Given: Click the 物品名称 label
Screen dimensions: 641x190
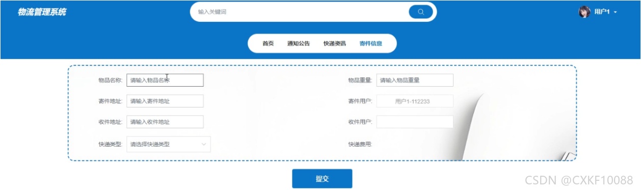Looking at the screenshot, I should 111,80.
